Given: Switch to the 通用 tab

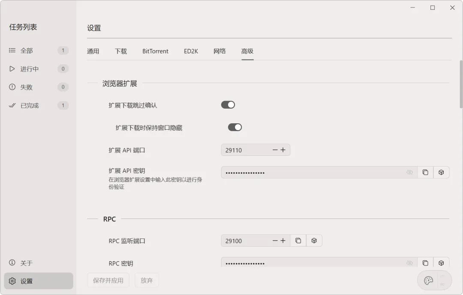Looking at the screenshot, I should point(93,51).
